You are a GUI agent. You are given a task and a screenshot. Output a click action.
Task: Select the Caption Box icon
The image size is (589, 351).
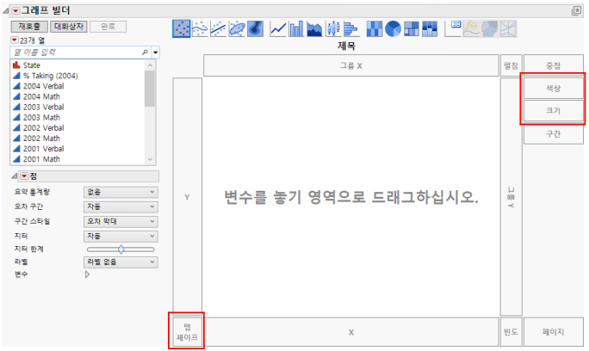tap(453, 29)
